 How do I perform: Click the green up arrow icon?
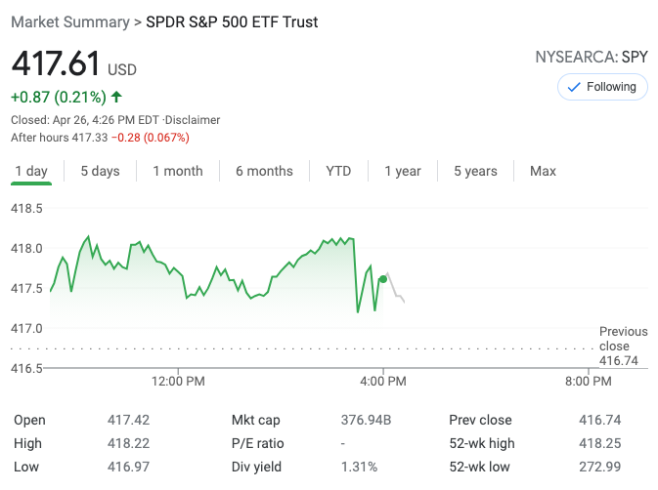click(117, 97)
